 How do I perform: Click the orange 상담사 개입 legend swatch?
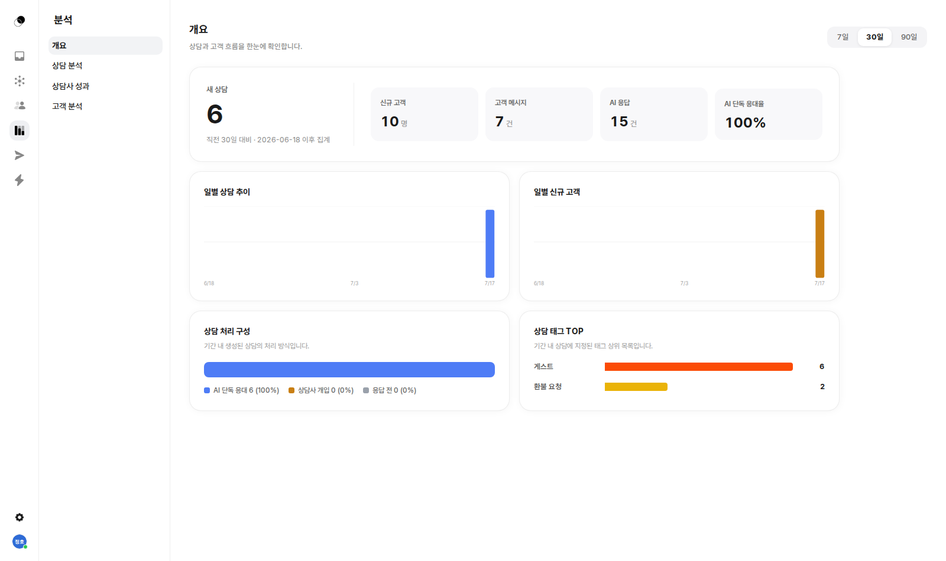(x=291, y=390)
